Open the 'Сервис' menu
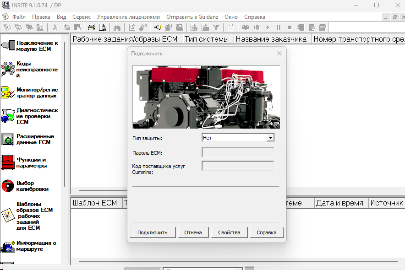The image size is (405, 270). pyautogui.click(x=81, y=16)
